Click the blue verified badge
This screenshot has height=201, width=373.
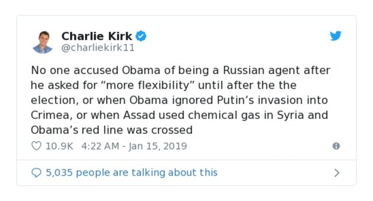(142, 36)
